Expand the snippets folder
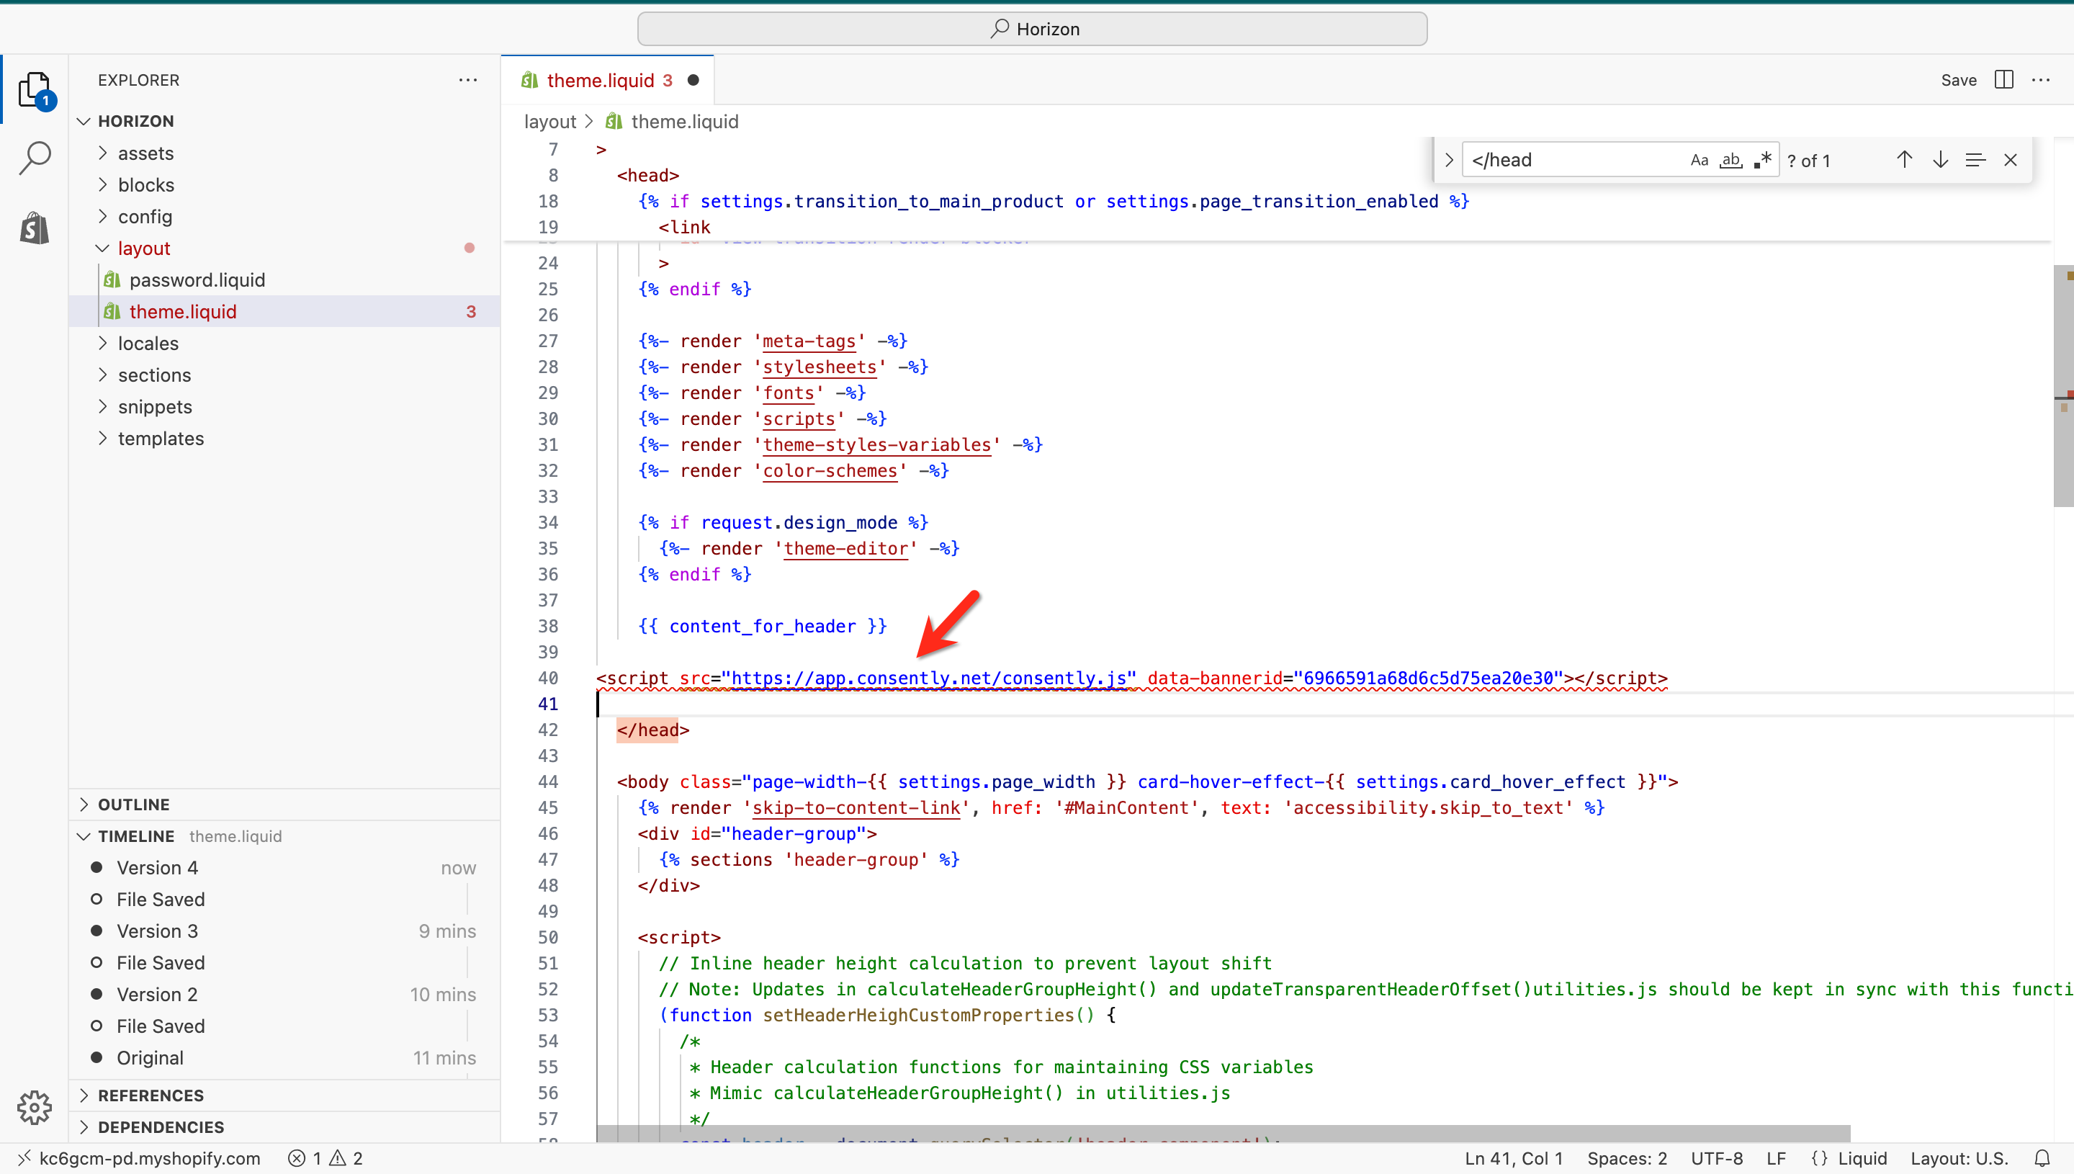Screen dimensions: 2074x1174 point(155,406)
